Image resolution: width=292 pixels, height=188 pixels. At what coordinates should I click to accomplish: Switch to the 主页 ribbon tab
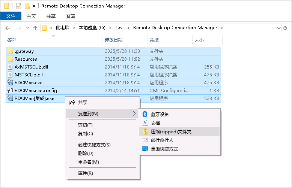tap(31, 16)
